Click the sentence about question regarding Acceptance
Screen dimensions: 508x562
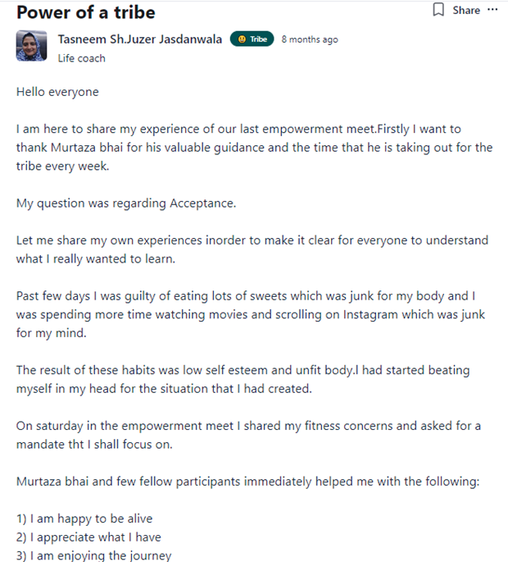pyautogui.click(x=126, y=203)
